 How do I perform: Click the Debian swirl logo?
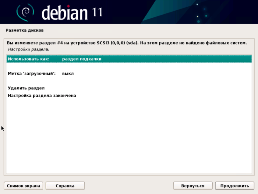click(25, 12)
